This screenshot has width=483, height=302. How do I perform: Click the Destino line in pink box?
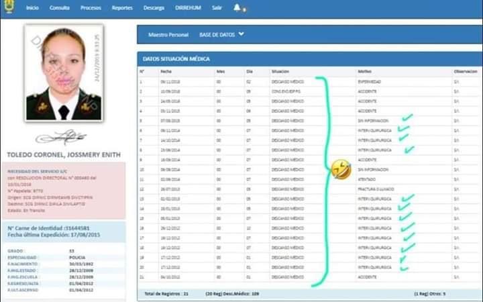[46, 204]
